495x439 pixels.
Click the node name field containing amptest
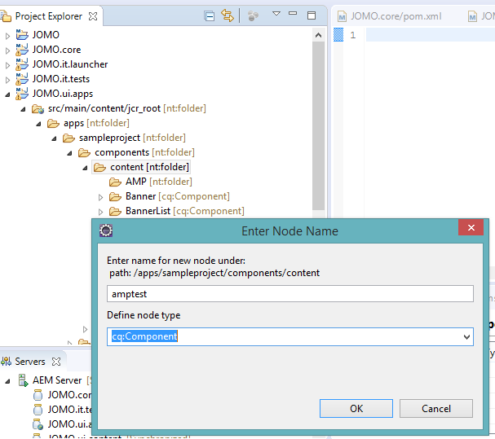pos(290,293)
